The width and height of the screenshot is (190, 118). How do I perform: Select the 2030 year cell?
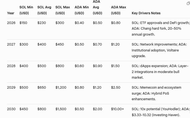coord(11,109)
